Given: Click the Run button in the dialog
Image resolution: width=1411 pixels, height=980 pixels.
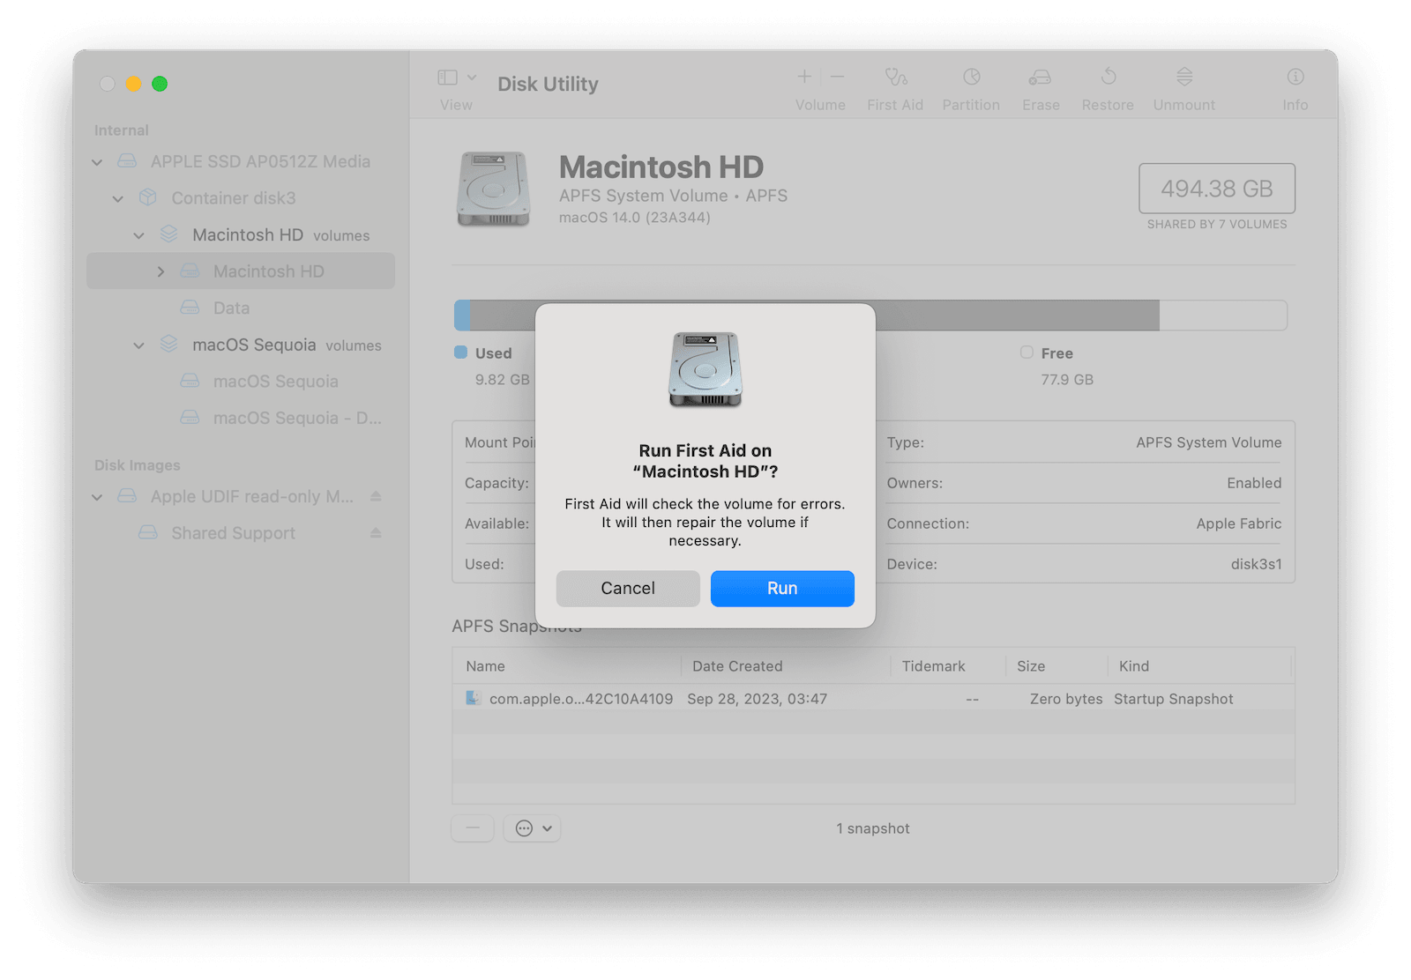Looking at the screenshot, I should tap(782, 588).
